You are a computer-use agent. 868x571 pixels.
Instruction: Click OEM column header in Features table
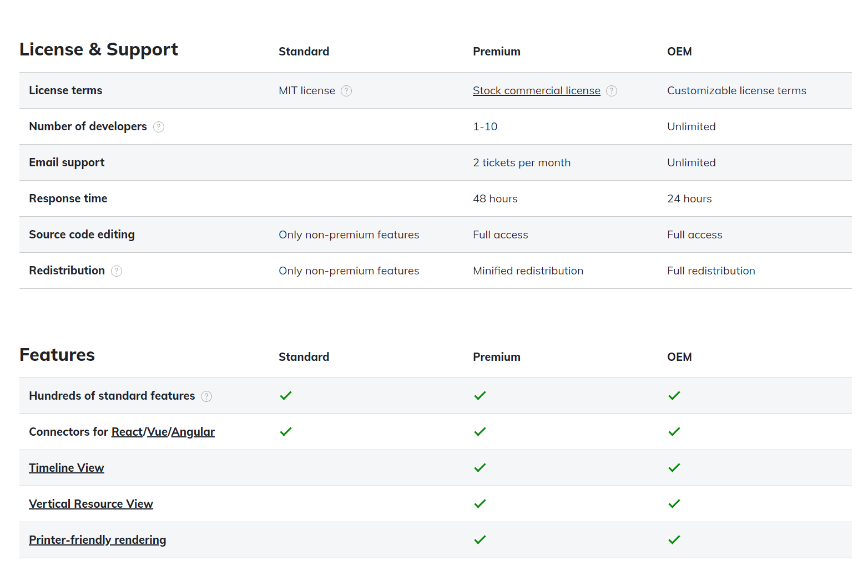click(x=679, y=357)
